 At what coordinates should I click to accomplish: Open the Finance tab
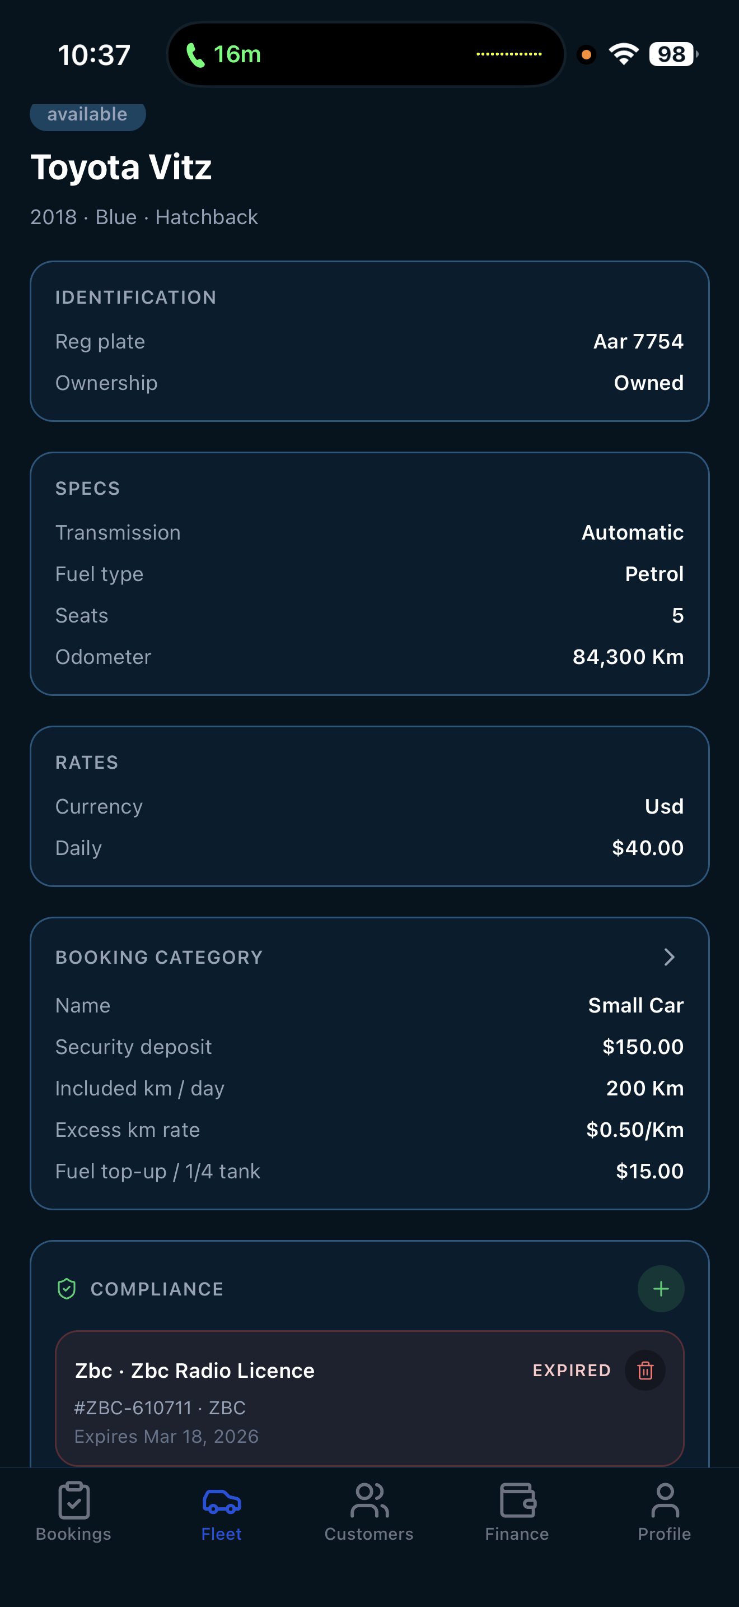pyautogui.click(x=517, y=1512)
